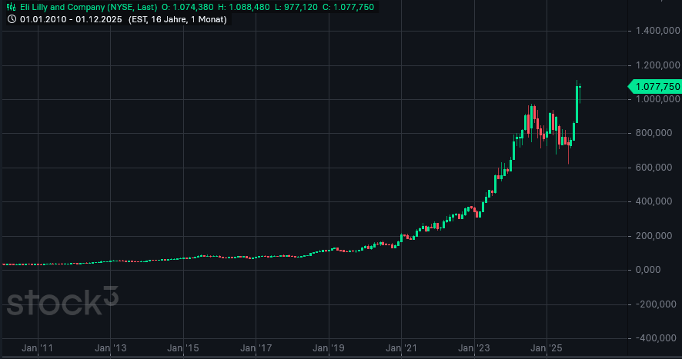Click the High value 1.088,480
Screen dimensions: 682x359
246,6
